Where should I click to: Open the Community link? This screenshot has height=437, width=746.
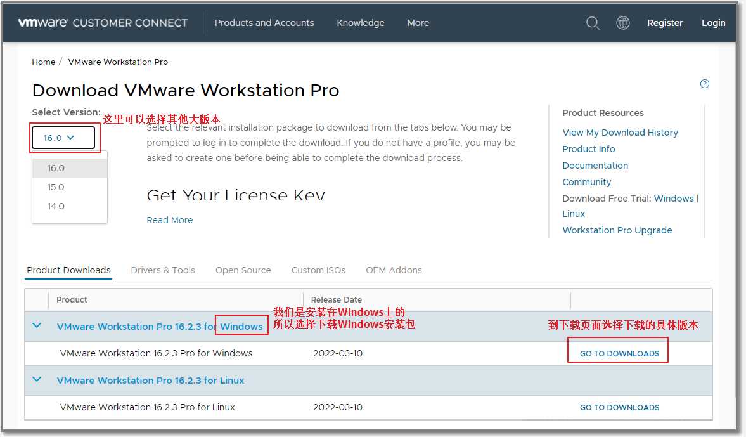click(587, 182)
